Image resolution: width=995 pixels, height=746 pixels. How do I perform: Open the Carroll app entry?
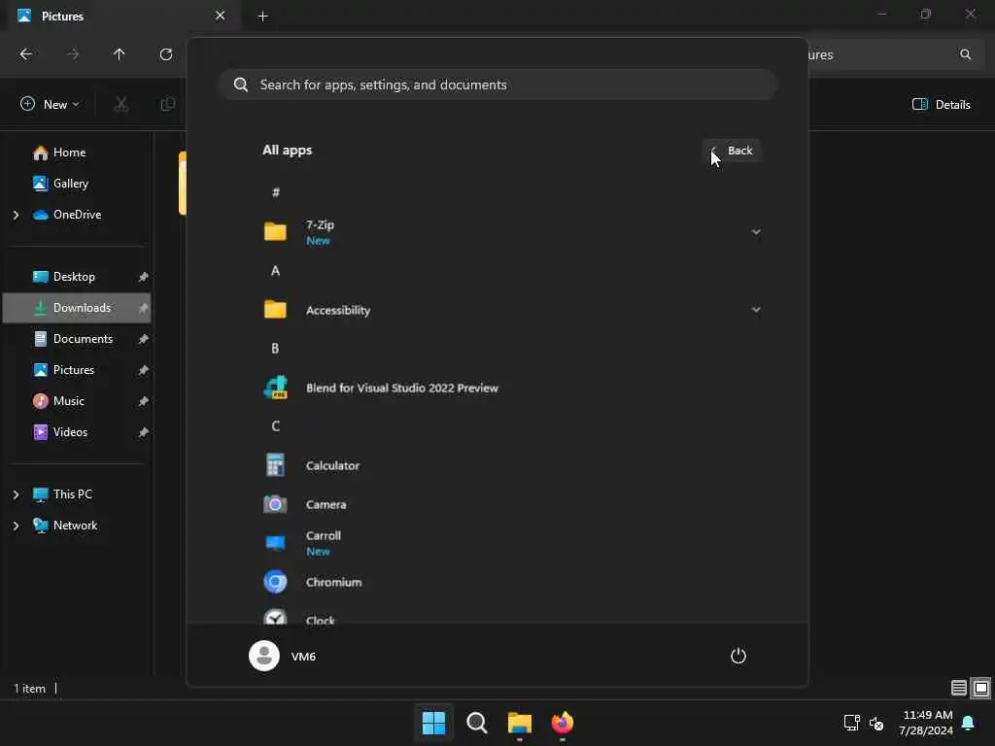click(511, 543)
